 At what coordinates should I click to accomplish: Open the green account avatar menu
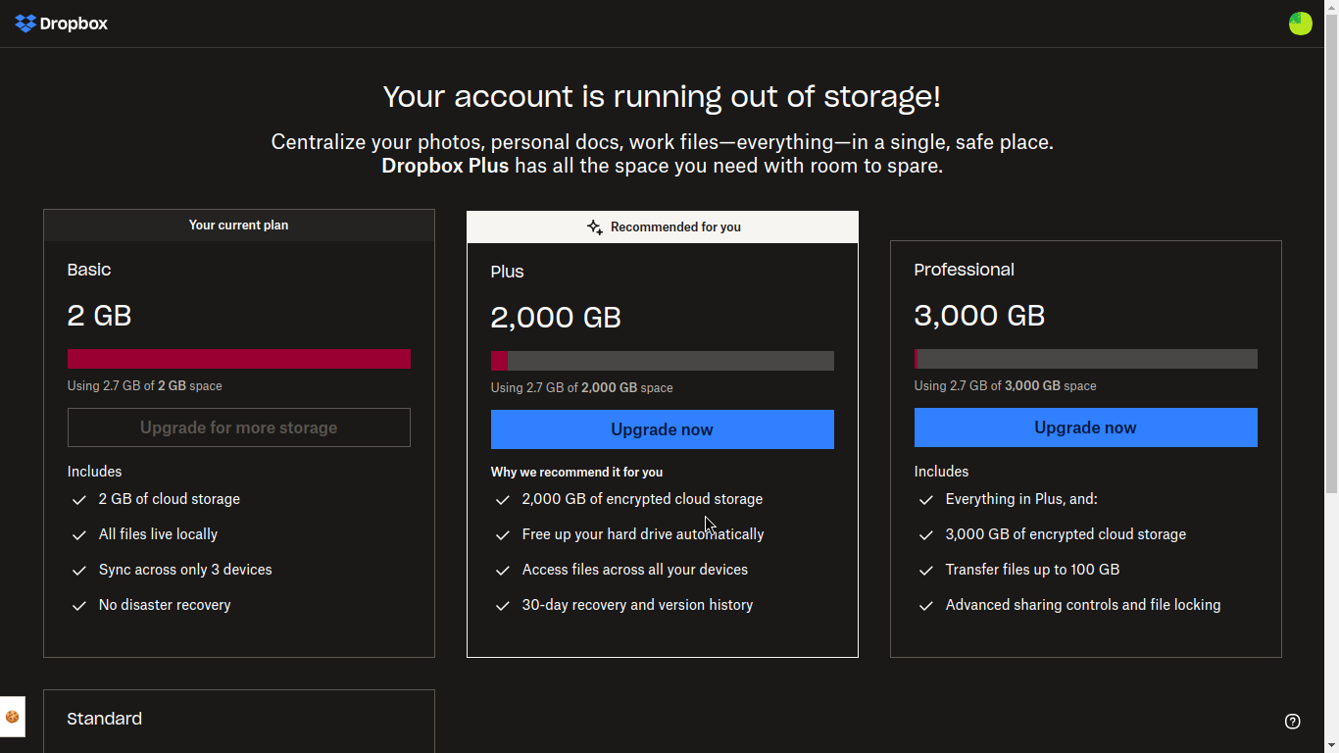point(1300,24)
